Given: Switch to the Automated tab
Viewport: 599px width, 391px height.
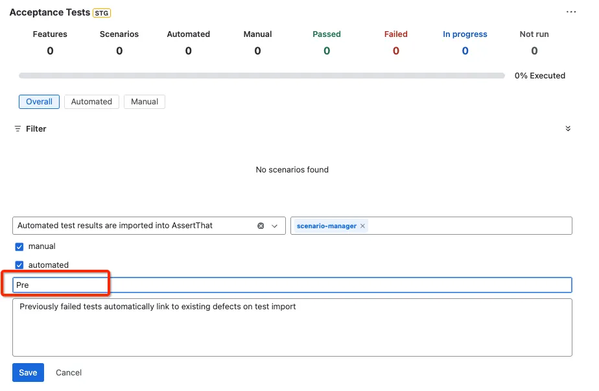Looking at the screenshot, I should point(91,102).
